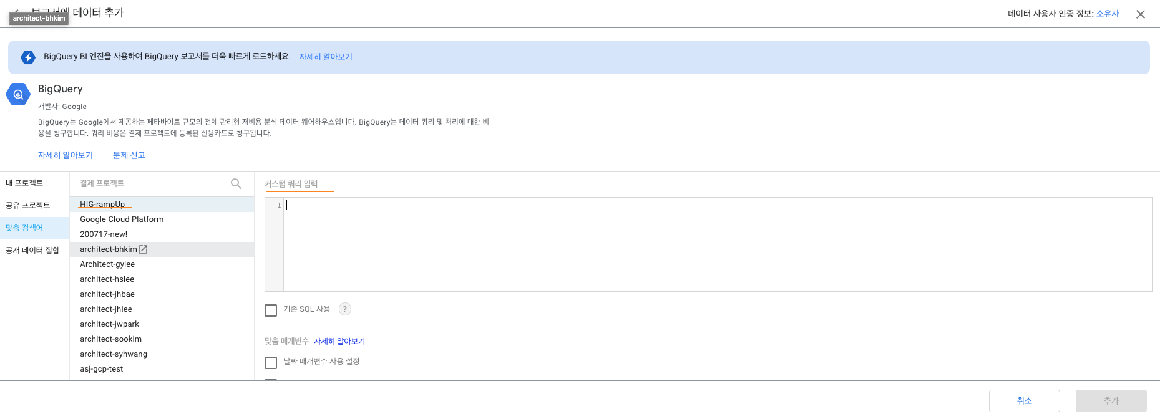Select the architect-jwpark project
The image size is (1160, 419).
pos(162,324)
